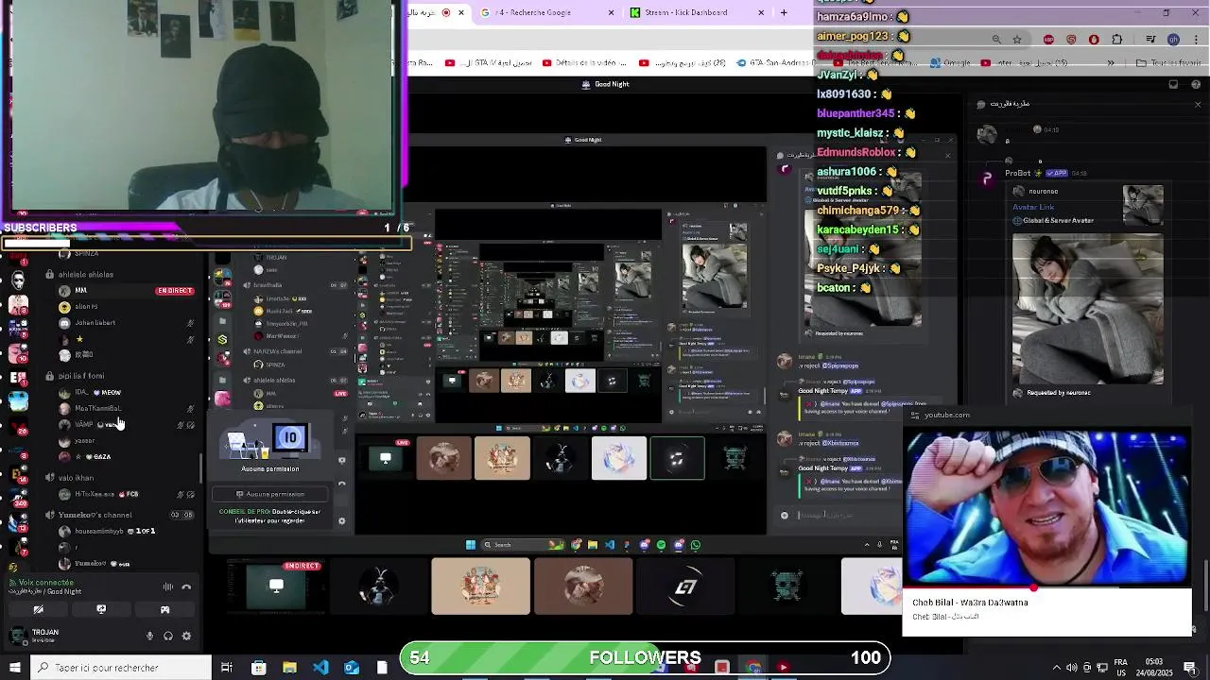Screen dimensions: 1210x680
Task: Open Tous les favoris bookmarks folder
Action: click(1168, 63)
